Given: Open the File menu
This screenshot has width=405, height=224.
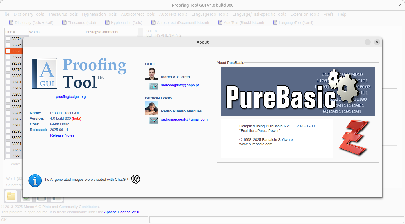Looking at the screenshot, I should coord(6,14).
